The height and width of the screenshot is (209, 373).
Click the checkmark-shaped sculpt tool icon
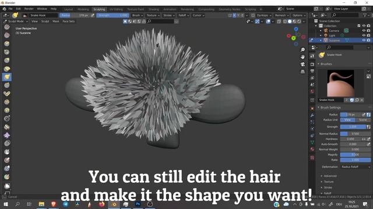coord(7,93)
